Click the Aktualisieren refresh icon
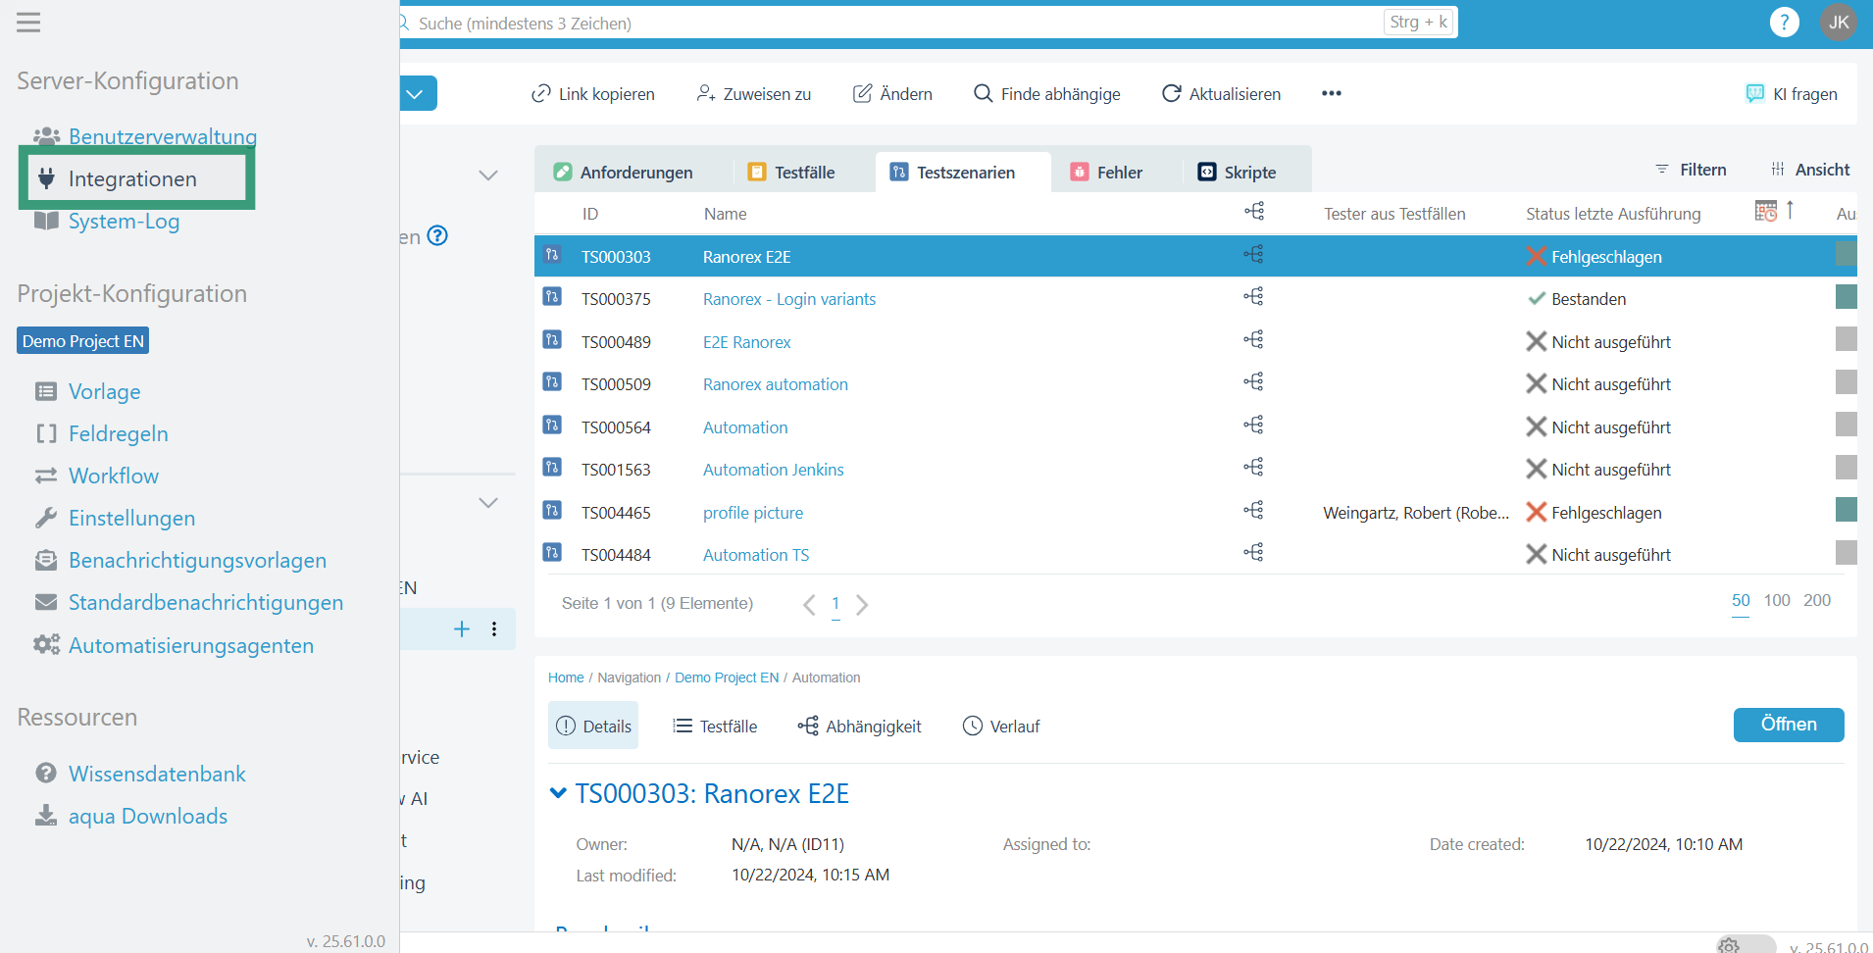 (x=1171, y=93)
